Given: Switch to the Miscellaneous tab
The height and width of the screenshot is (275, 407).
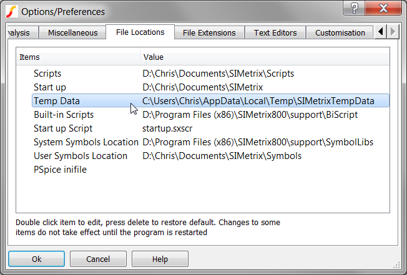Looking at the screenshot, I should coord(72,33).
